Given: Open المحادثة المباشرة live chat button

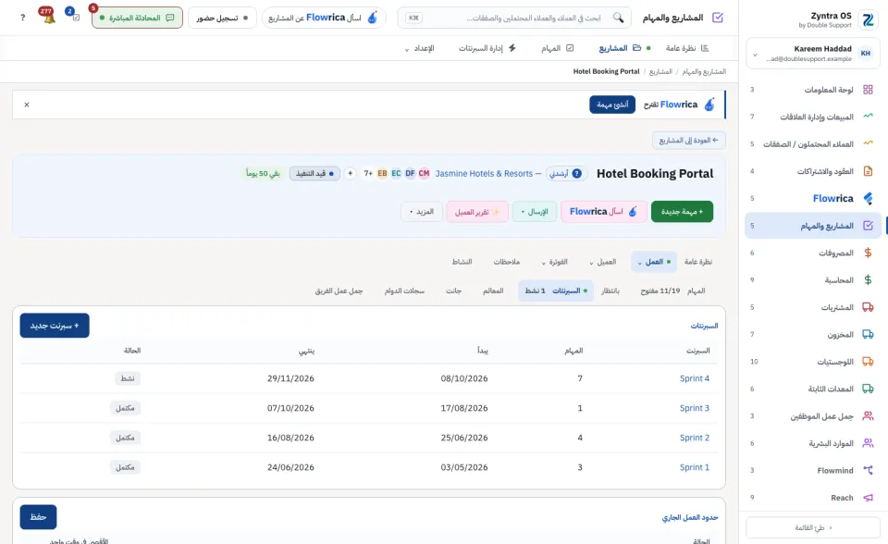Looking at the screenshot, I should click(x=137, y=18).
